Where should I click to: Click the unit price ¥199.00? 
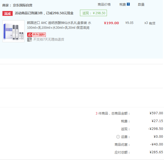pos(111,23)
